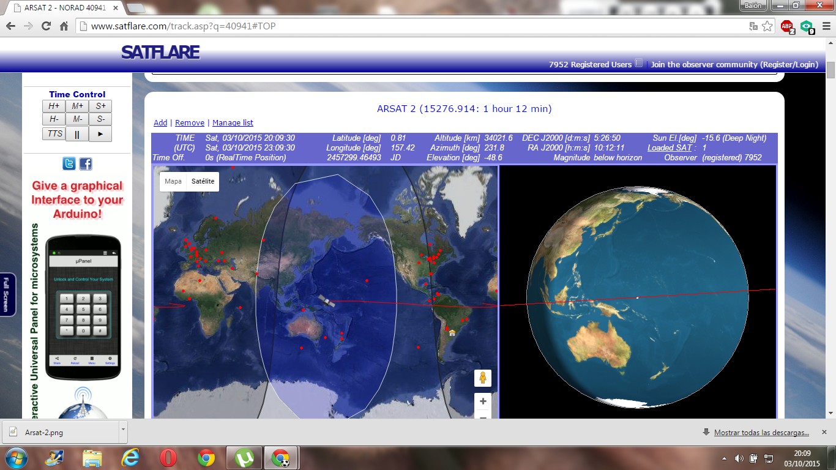Go to the browser home page icon
Screen dimensions: 836x470
(64, 26)
